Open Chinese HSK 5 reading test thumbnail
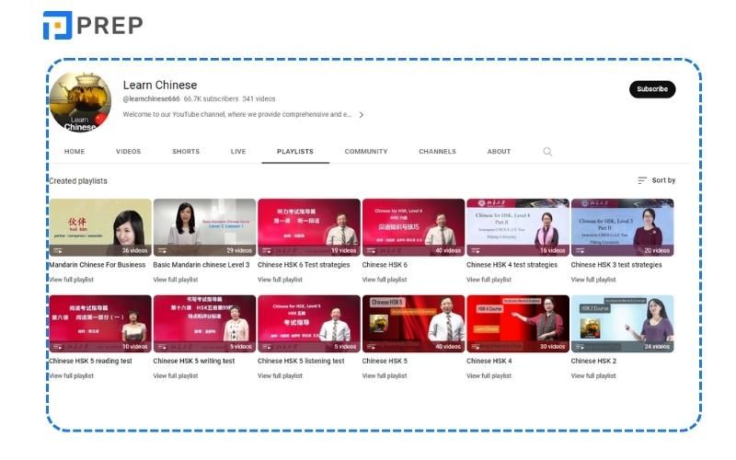 point(100,324)
